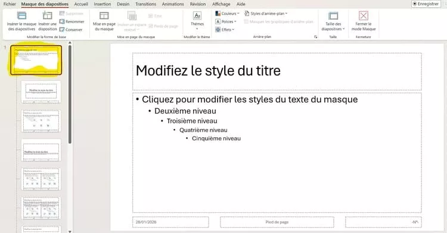This screenshot has height=233, width=447.
Task: Select the title slide layout thumbnail
Action: pyautogui.click(x=41, y=92)
